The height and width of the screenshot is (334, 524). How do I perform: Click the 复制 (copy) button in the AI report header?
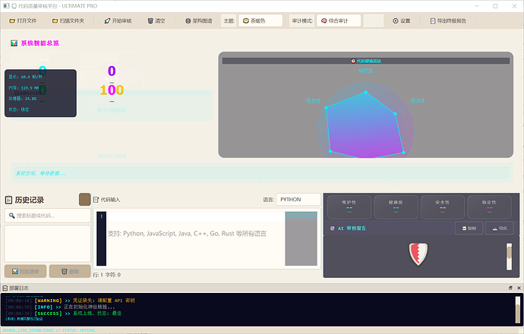(x=469, y=228)
